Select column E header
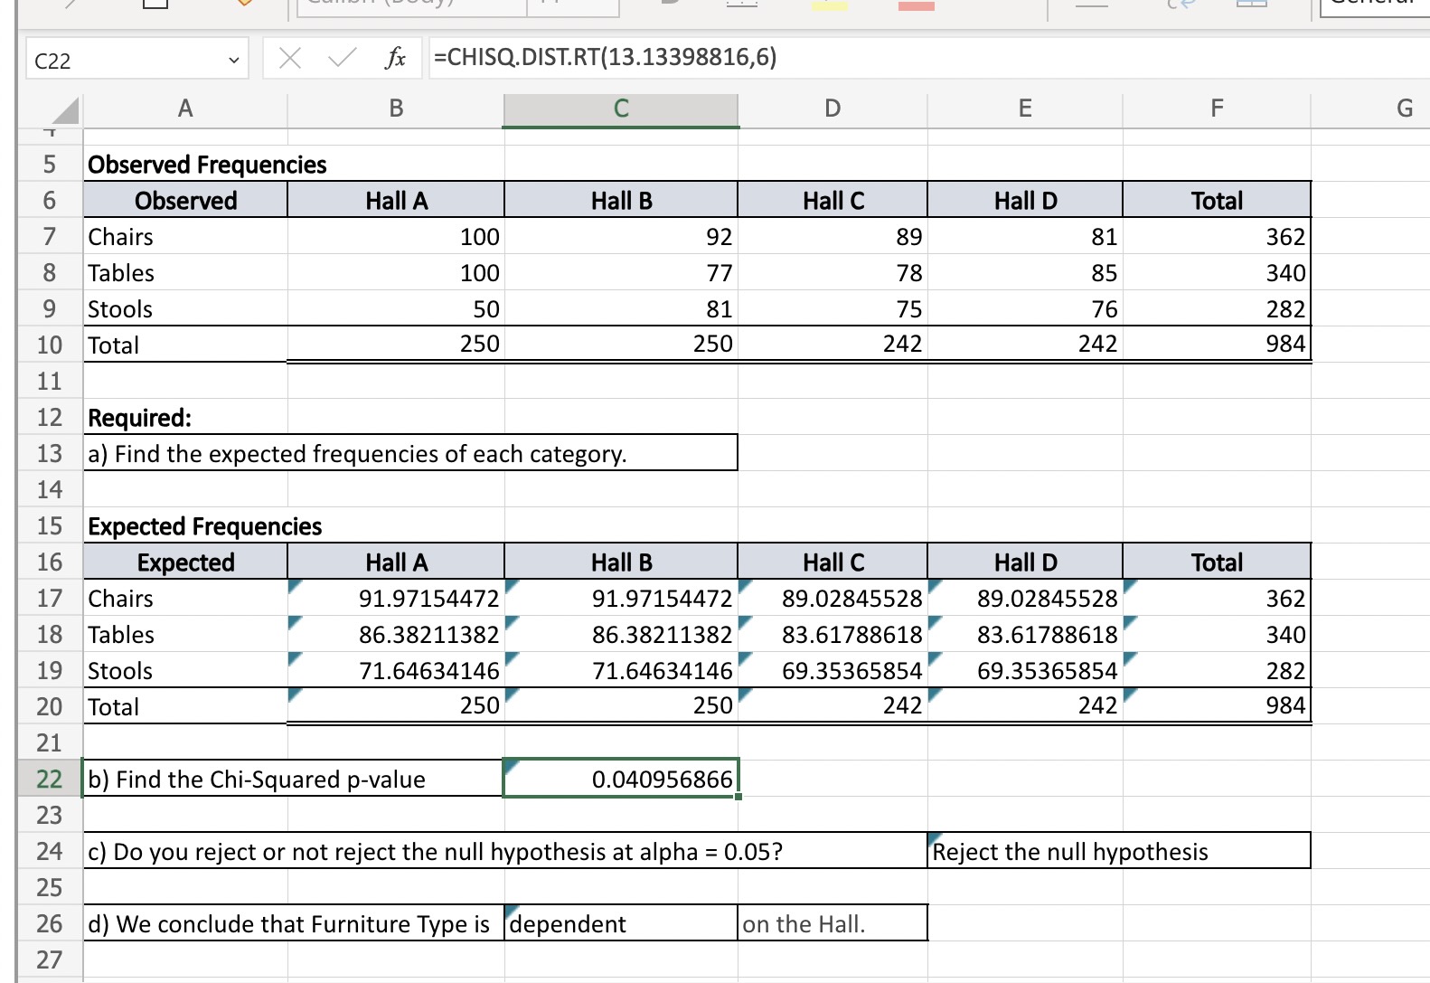Screen dimensions: 1430x983 1024,109
